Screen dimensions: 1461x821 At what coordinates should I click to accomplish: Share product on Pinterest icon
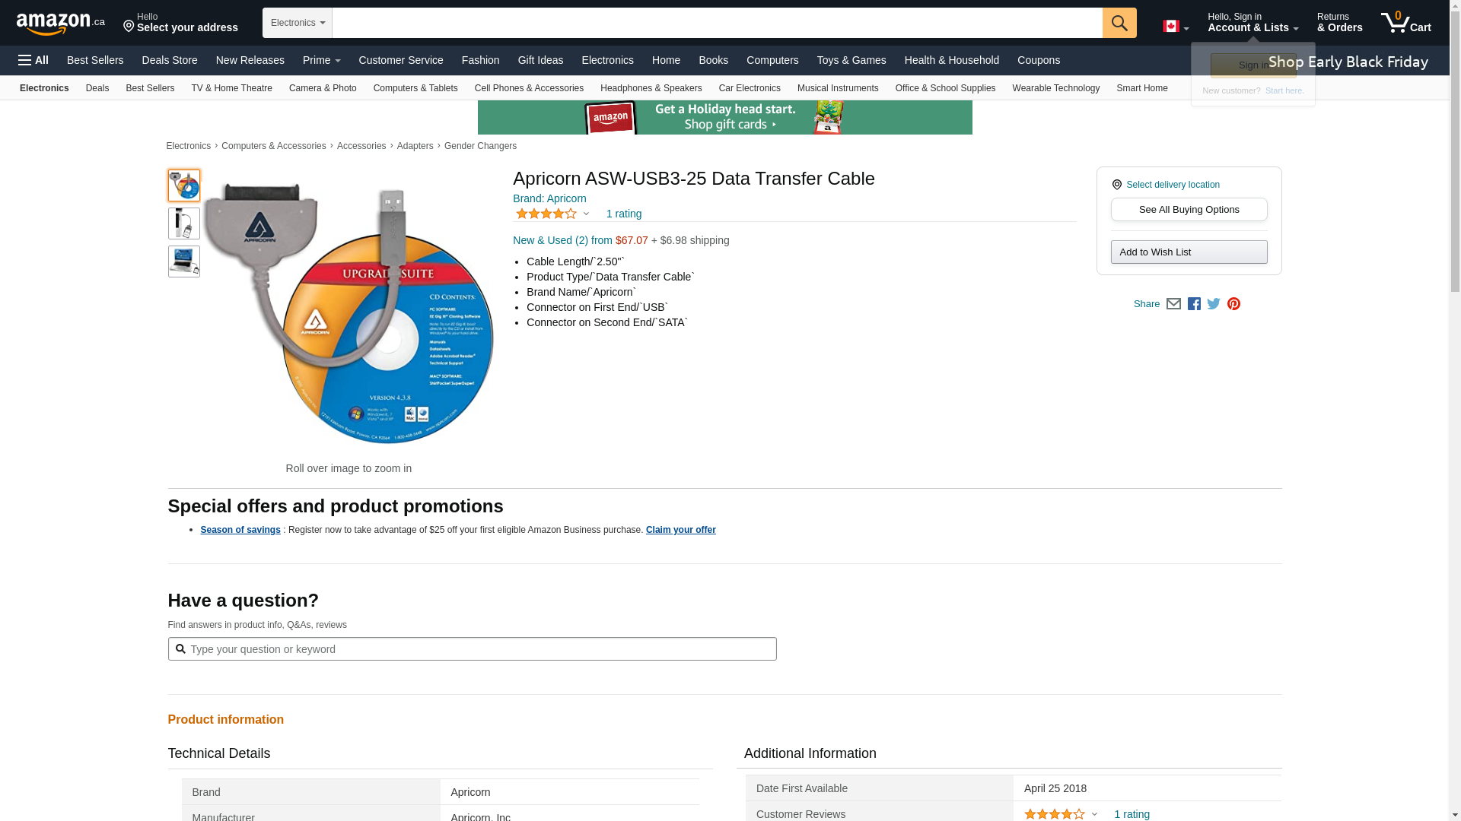point(1233,304)
